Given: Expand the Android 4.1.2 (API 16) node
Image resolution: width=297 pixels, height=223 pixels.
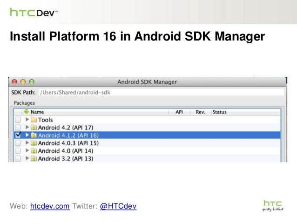Looking at the screenshot, I should pos(27,135).
